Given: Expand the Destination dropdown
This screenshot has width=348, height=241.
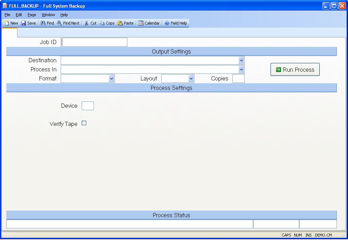Looking at the screenshot, I should point(241,61).
